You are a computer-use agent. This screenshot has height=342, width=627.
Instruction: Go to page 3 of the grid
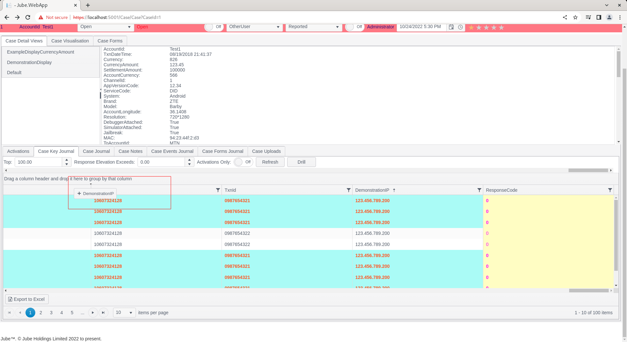pos(51,313)
